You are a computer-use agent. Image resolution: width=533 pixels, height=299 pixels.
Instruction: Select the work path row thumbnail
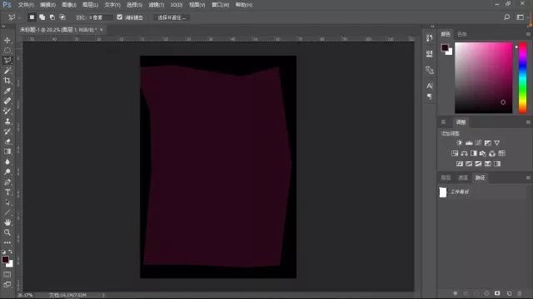tap(442, 192)
